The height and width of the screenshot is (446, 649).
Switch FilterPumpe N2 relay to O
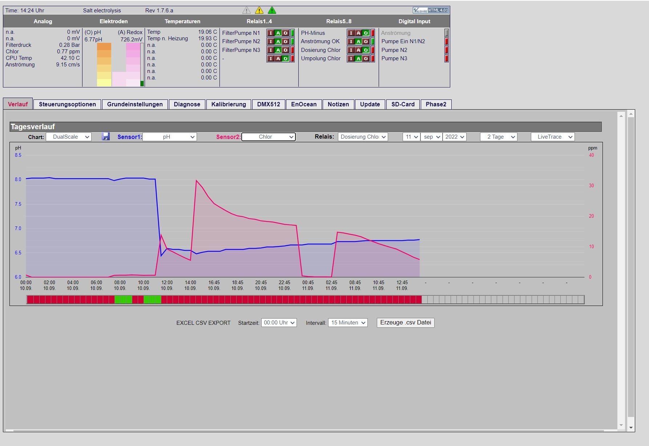point(285,41)
